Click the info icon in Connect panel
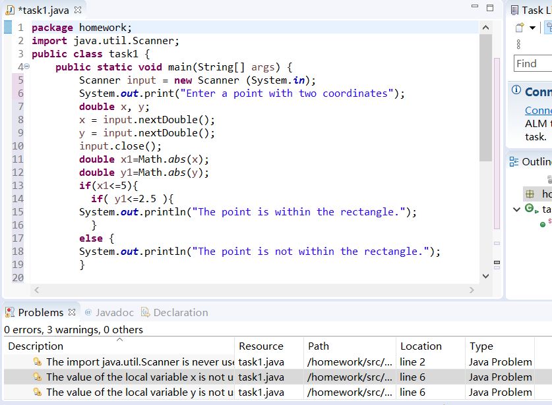The image size is (552, 405). pyautogui.click(x=516, y=92)
